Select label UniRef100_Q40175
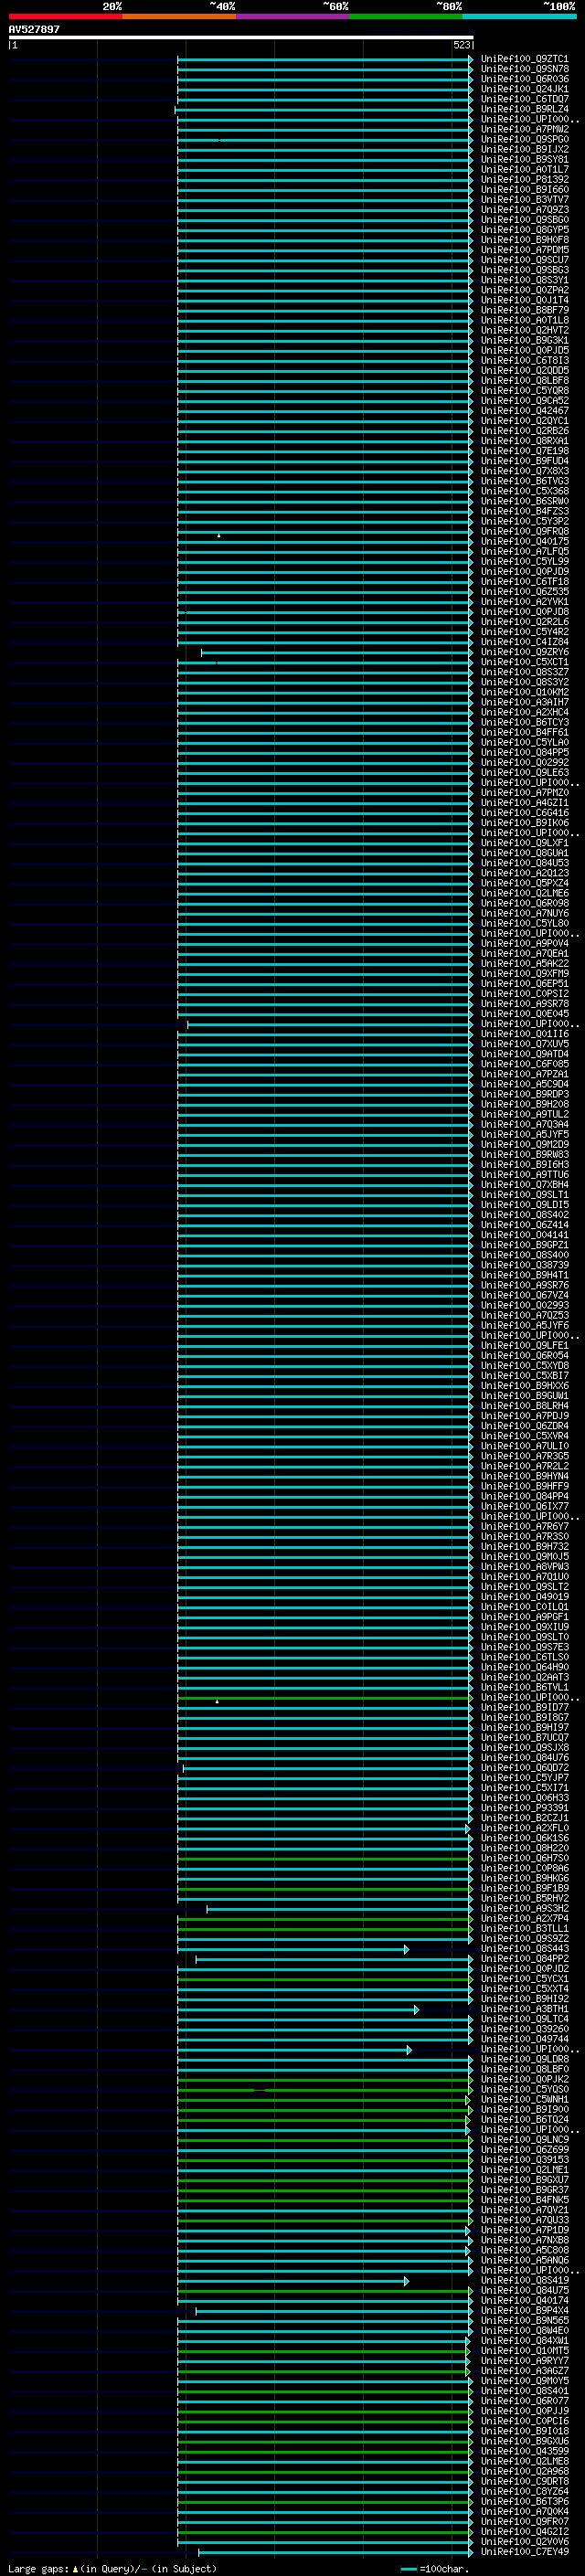Screen dimensions: 585x2576 pyautogui.click(x=525, y=542)
